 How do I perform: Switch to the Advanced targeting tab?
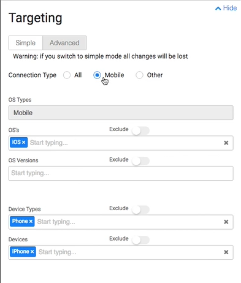pos(64,43)
